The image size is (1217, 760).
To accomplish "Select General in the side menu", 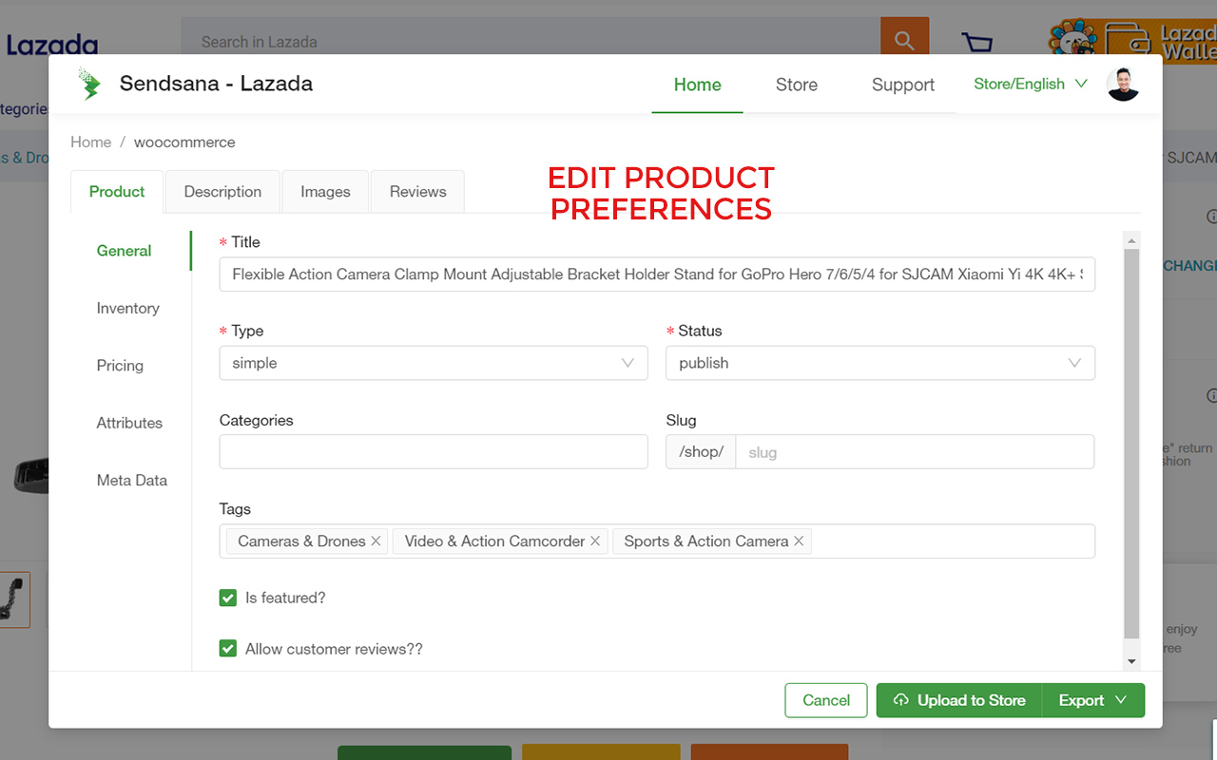I will pos(125,251).
